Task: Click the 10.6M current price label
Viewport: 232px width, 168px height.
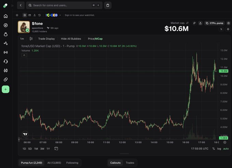Action: click(223, 71)
